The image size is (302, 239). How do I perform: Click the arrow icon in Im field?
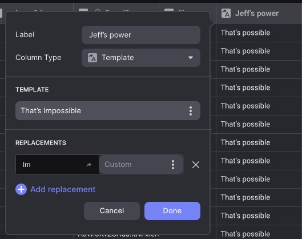point(89,165)
